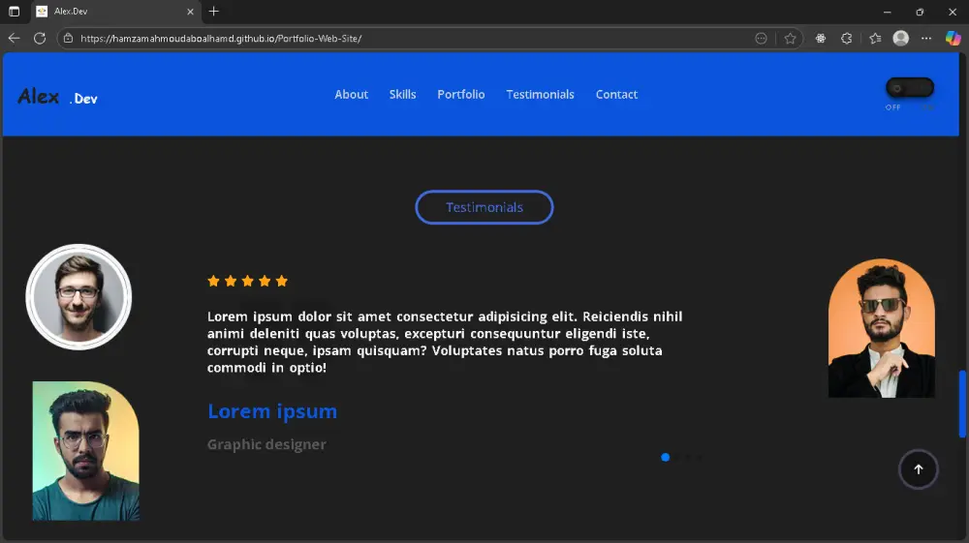Close the Alex.Dev tab
Screen dimensions: 969x543
tap(190, 11)
